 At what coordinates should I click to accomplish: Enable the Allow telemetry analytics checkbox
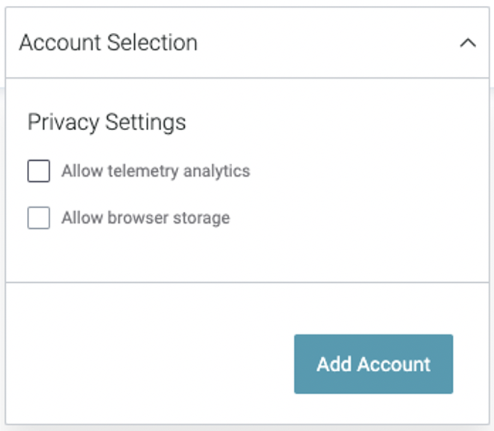click(x=38, y=171)
